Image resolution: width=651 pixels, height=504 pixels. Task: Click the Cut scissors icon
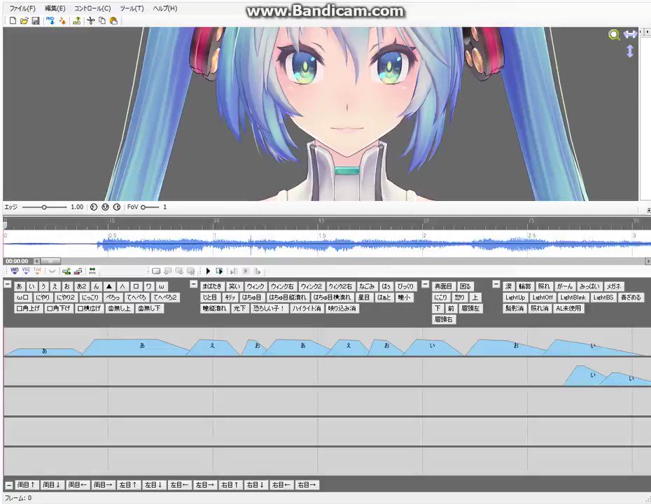click(x=91, y=20)
